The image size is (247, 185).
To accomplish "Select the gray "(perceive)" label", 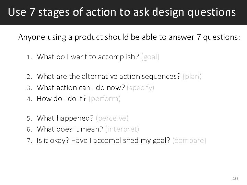I will point(113,119).
